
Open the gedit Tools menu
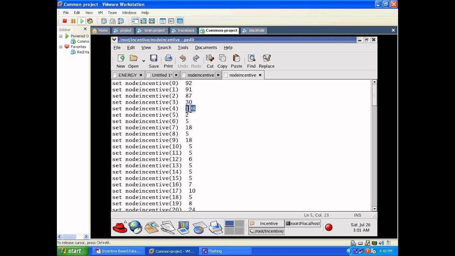click(183, 47)
